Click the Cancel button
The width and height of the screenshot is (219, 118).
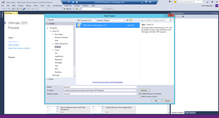167,101
